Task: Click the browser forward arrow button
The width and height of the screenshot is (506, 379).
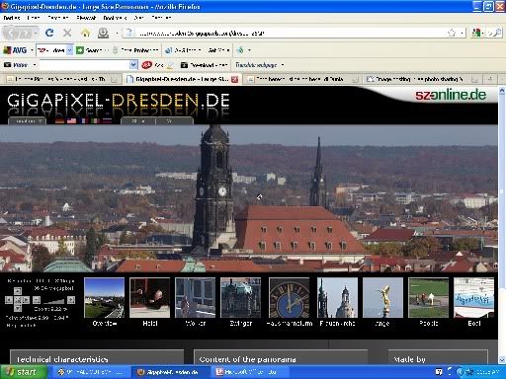Action: 26,33
